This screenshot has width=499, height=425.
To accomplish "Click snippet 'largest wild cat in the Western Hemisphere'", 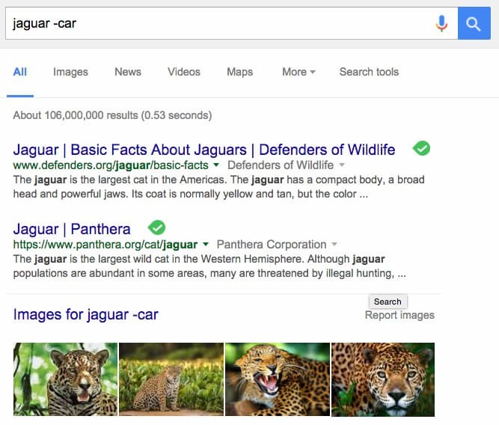I will (201, 259).
